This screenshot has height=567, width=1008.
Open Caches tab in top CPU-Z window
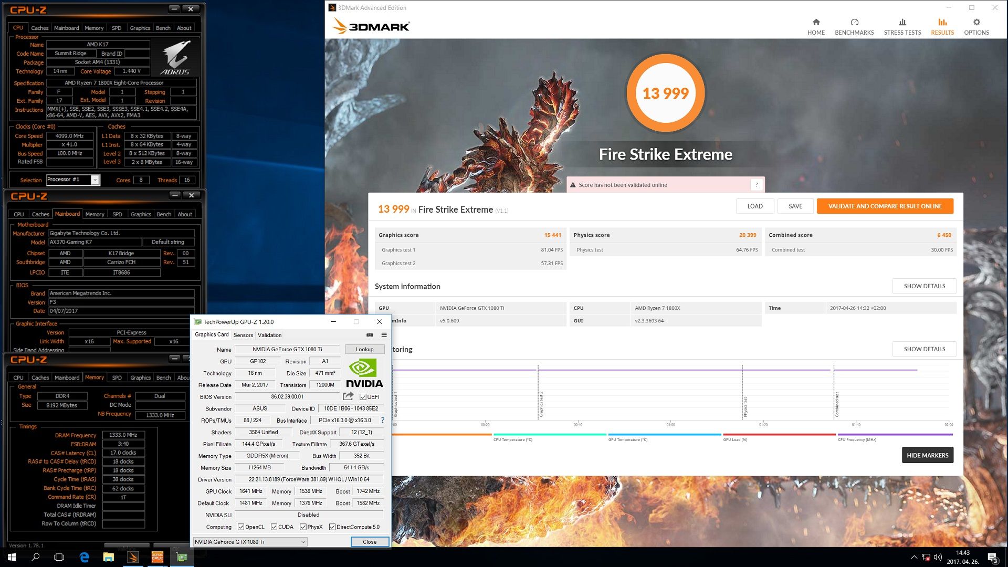[x=39, y=28]
